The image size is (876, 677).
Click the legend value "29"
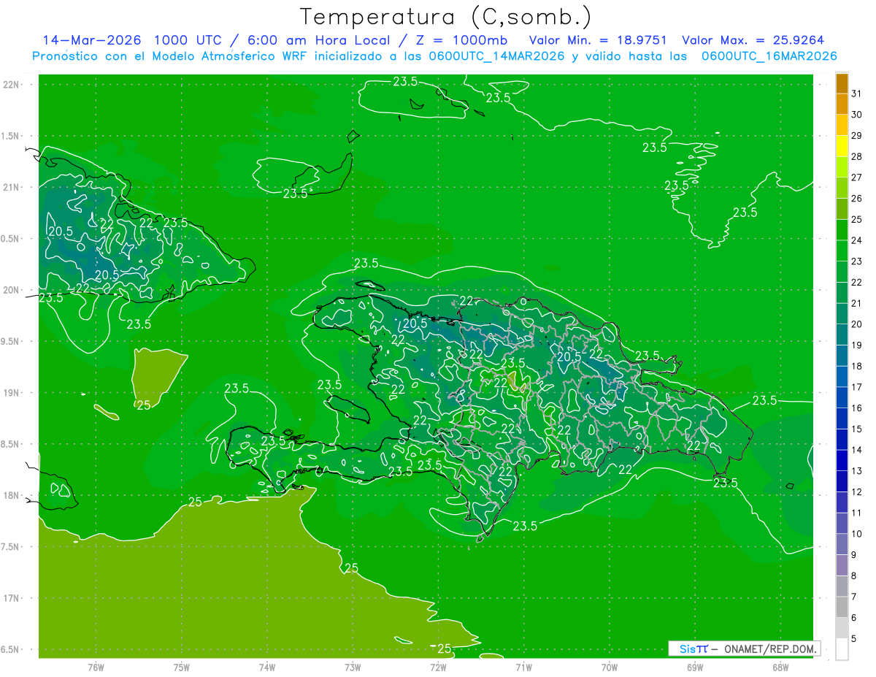[857, 135]
